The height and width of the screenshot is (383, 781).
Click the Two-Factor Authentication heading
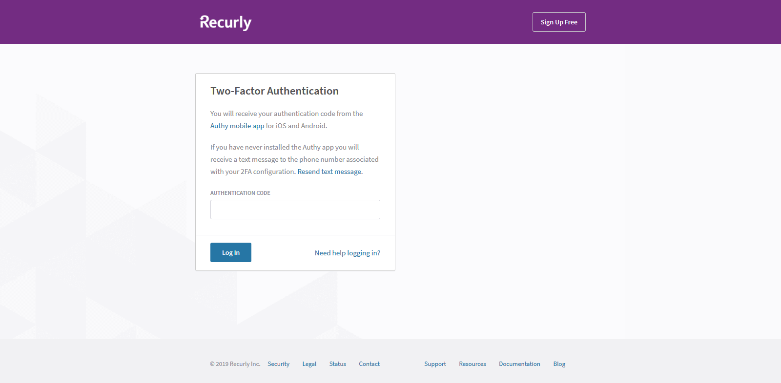pyautogui.click(x=274, y=91)
